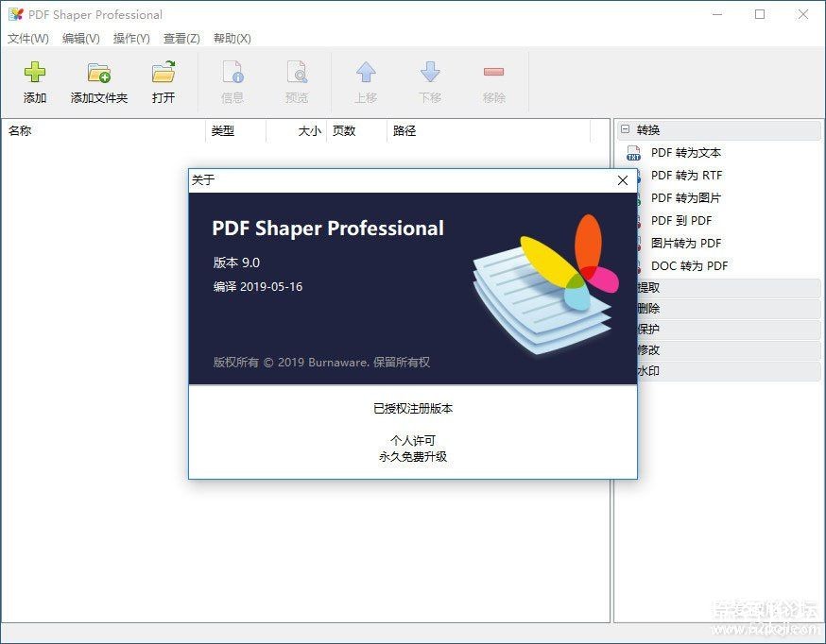Click the 已授权注册版本 text

click(413, 409)
